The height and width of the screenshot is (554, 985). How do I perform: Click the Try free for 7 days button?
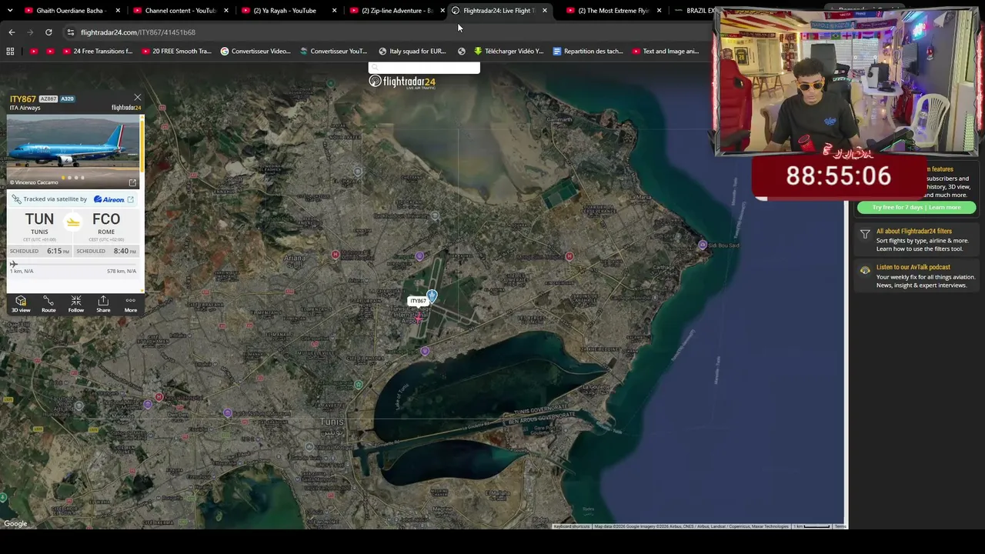(917, 207)
